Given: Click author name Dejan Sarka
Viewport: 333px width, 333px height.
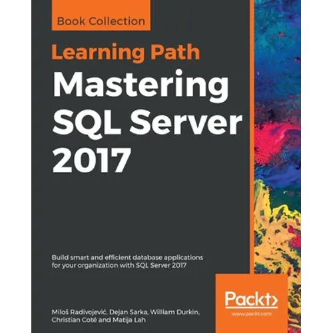Looking at the screenshot, I should (129, 312).
